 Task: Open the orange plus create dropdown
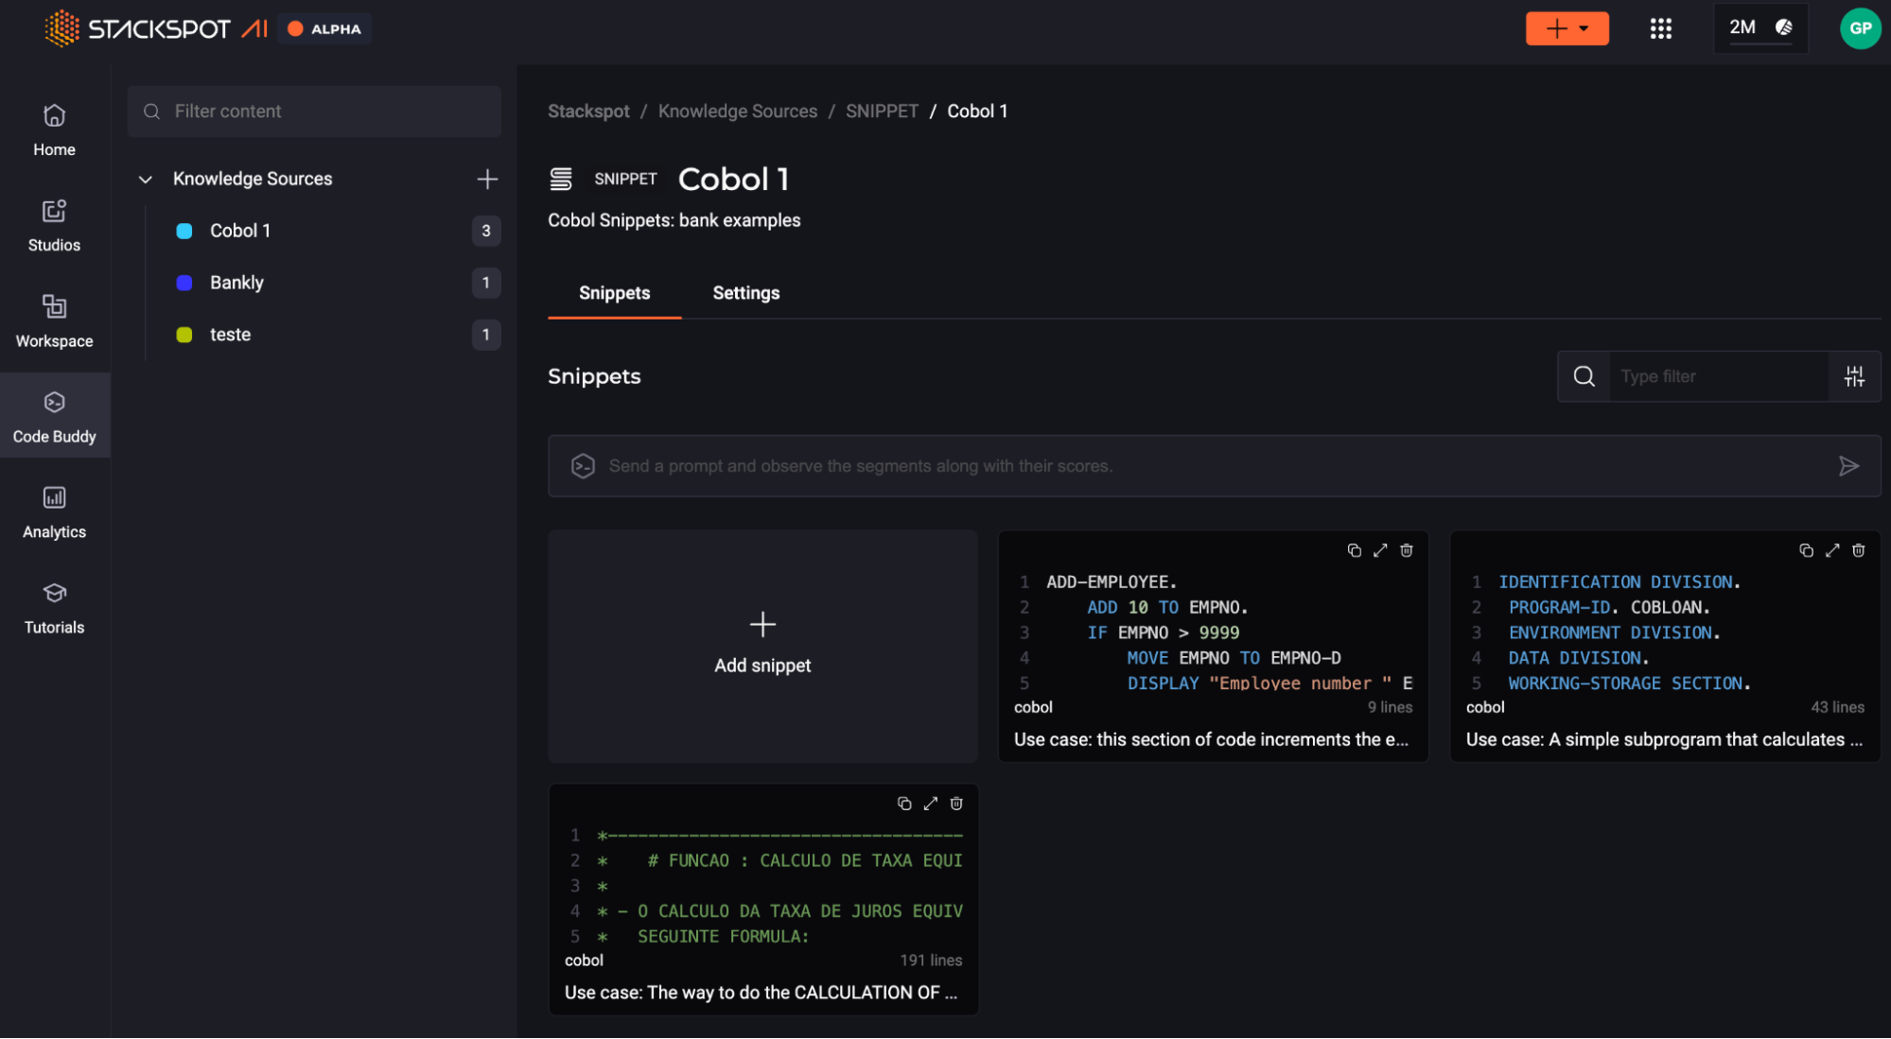point(1567,28)
